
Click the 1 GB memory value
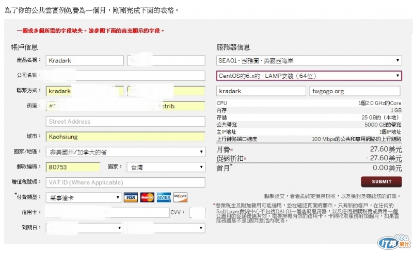396,110
